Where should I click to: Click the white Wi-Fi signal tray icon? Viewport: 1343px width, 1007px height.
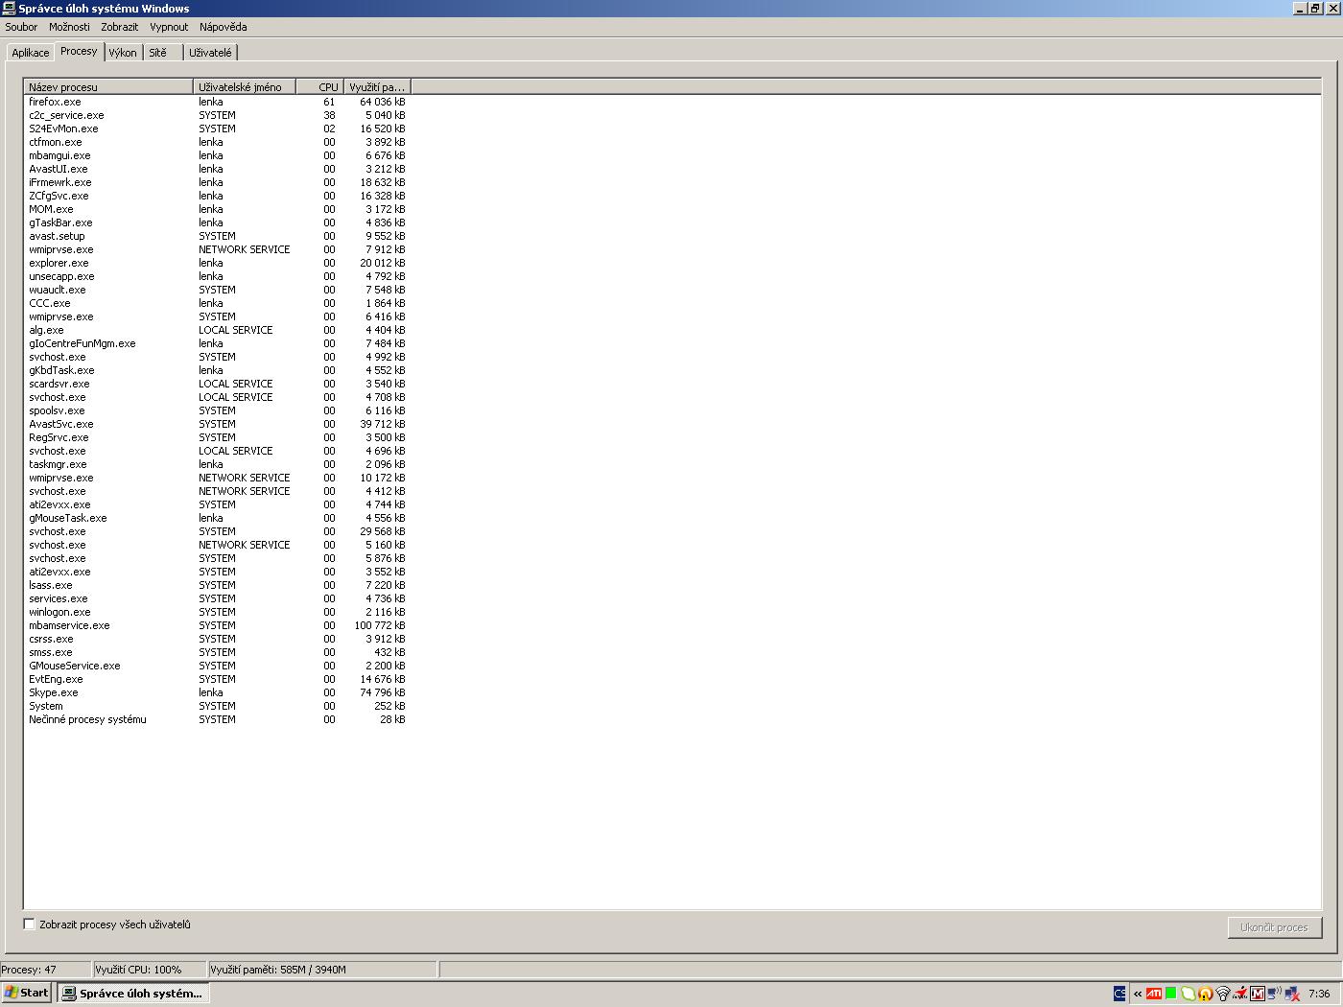tap(1223, 994)
